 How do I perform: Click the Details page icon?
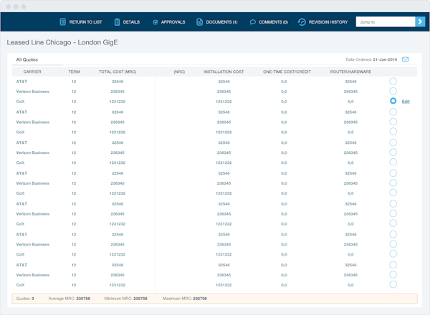(117, 22)
